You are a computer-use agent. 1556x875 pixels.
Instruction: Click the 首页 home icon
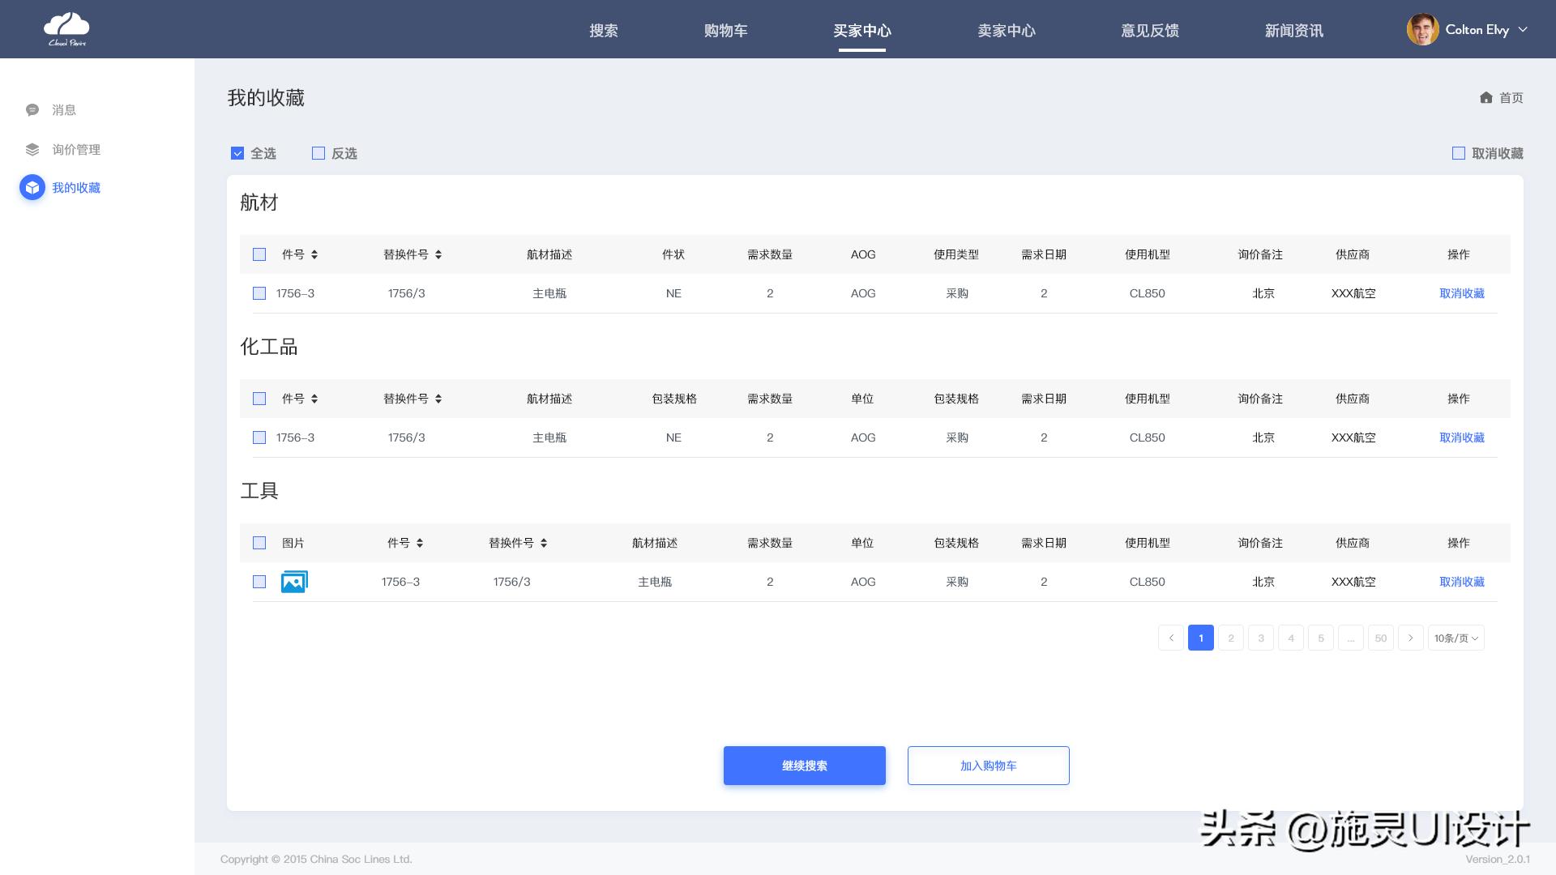(1485, 98)
